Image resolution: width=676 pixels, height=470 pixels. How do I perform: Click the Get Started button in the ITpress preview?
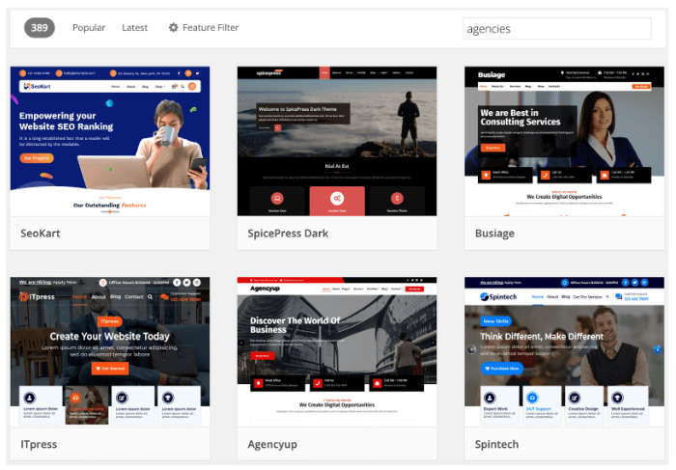coord(109,368)
